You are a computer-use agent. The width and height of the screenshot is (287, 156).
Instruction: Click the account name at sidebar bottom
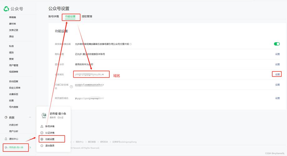click(16, 147)
